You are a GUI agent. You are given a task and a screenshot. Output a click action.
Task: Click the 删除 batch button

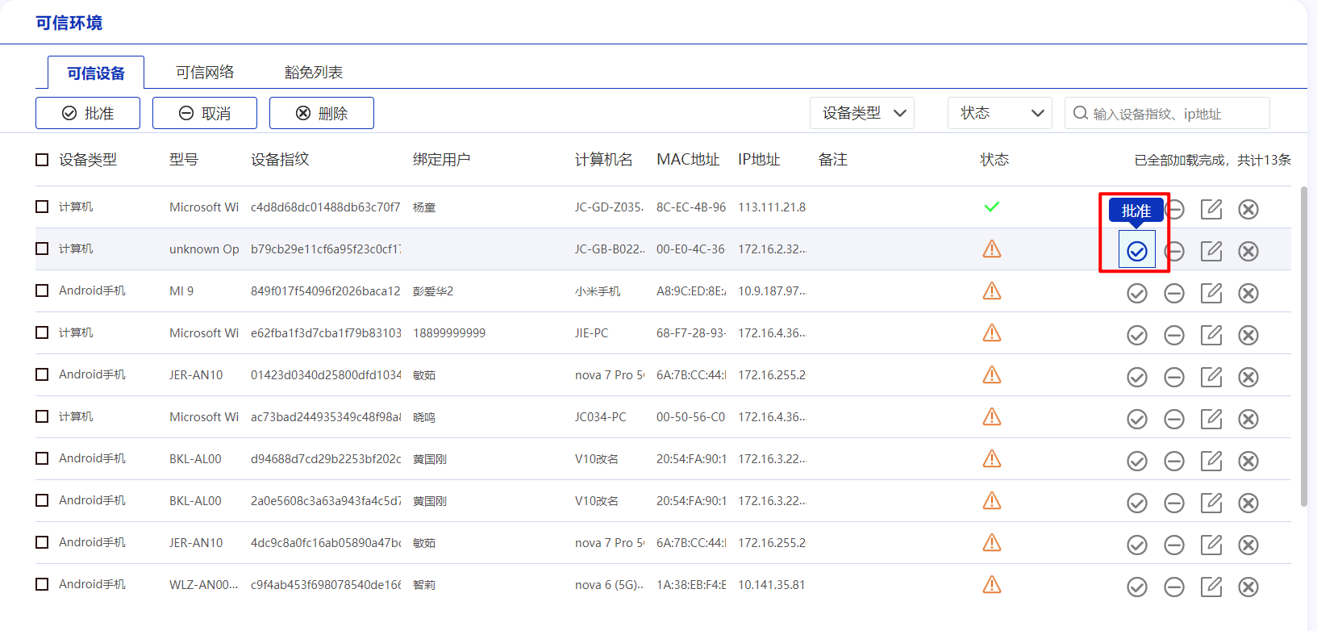pyautogui.click(x=322, y=113)
